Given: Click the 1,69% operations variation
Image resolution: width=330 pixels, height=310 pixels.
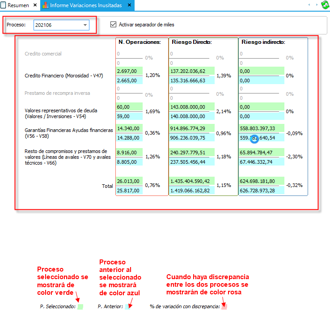Looking at the screenshot, I should click(152, 111).
